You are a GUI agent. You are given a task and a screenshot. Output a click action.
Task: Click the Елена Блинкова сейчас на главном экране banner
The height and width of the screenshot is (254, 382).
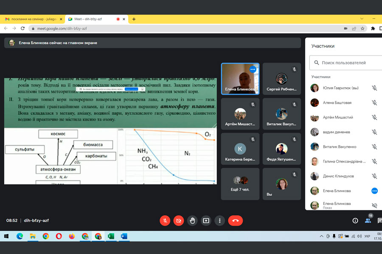[152, 43]
